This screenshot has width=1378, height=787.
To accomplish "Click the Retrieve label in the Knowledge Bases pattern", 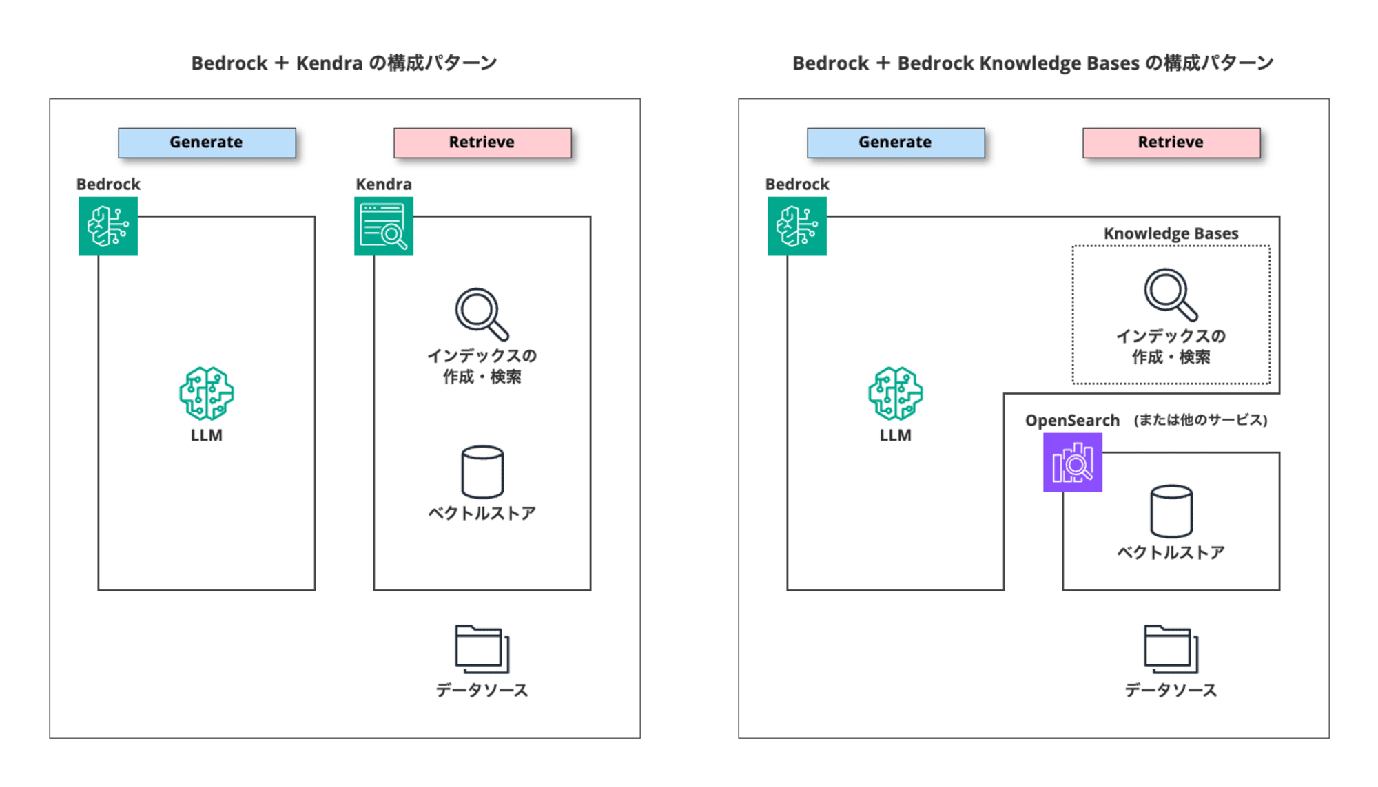I will click(1171, 143).
